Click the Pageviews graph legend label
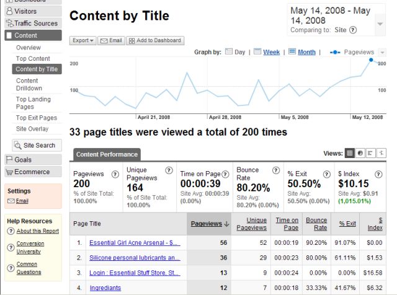This screenshot has width=397, height=295. 359,52
